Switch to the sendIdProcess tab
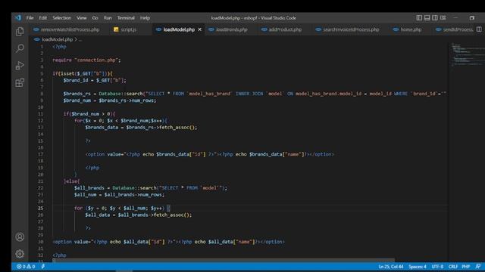The height and width of the screenshot is (272, 485). (x=454, y=29)
